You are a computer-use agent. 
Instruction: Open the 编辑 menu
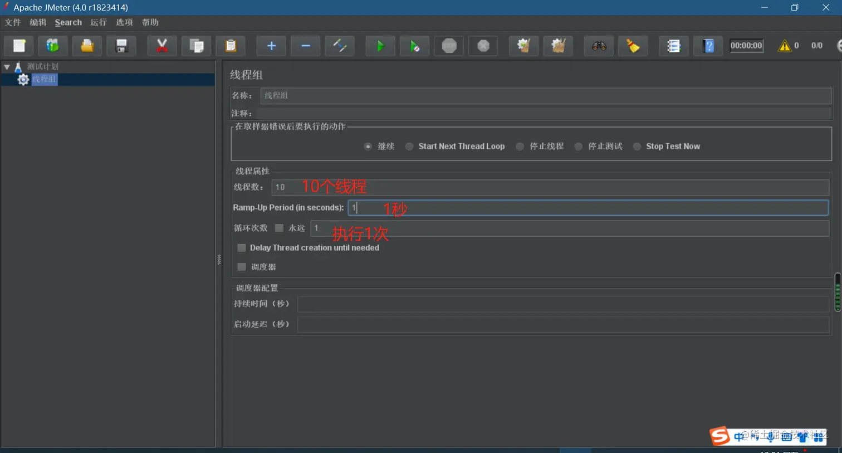[x=38, y=22]
